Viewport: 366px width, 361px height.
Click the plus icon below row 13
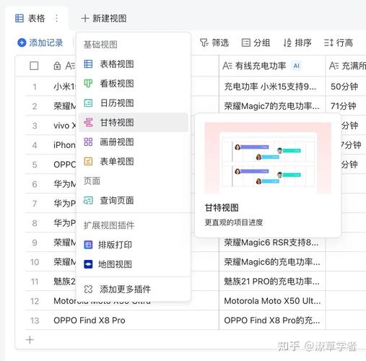click(x=30, y=340)
